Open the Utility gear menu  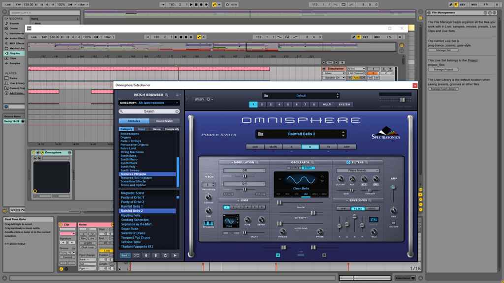coord(208,99)
